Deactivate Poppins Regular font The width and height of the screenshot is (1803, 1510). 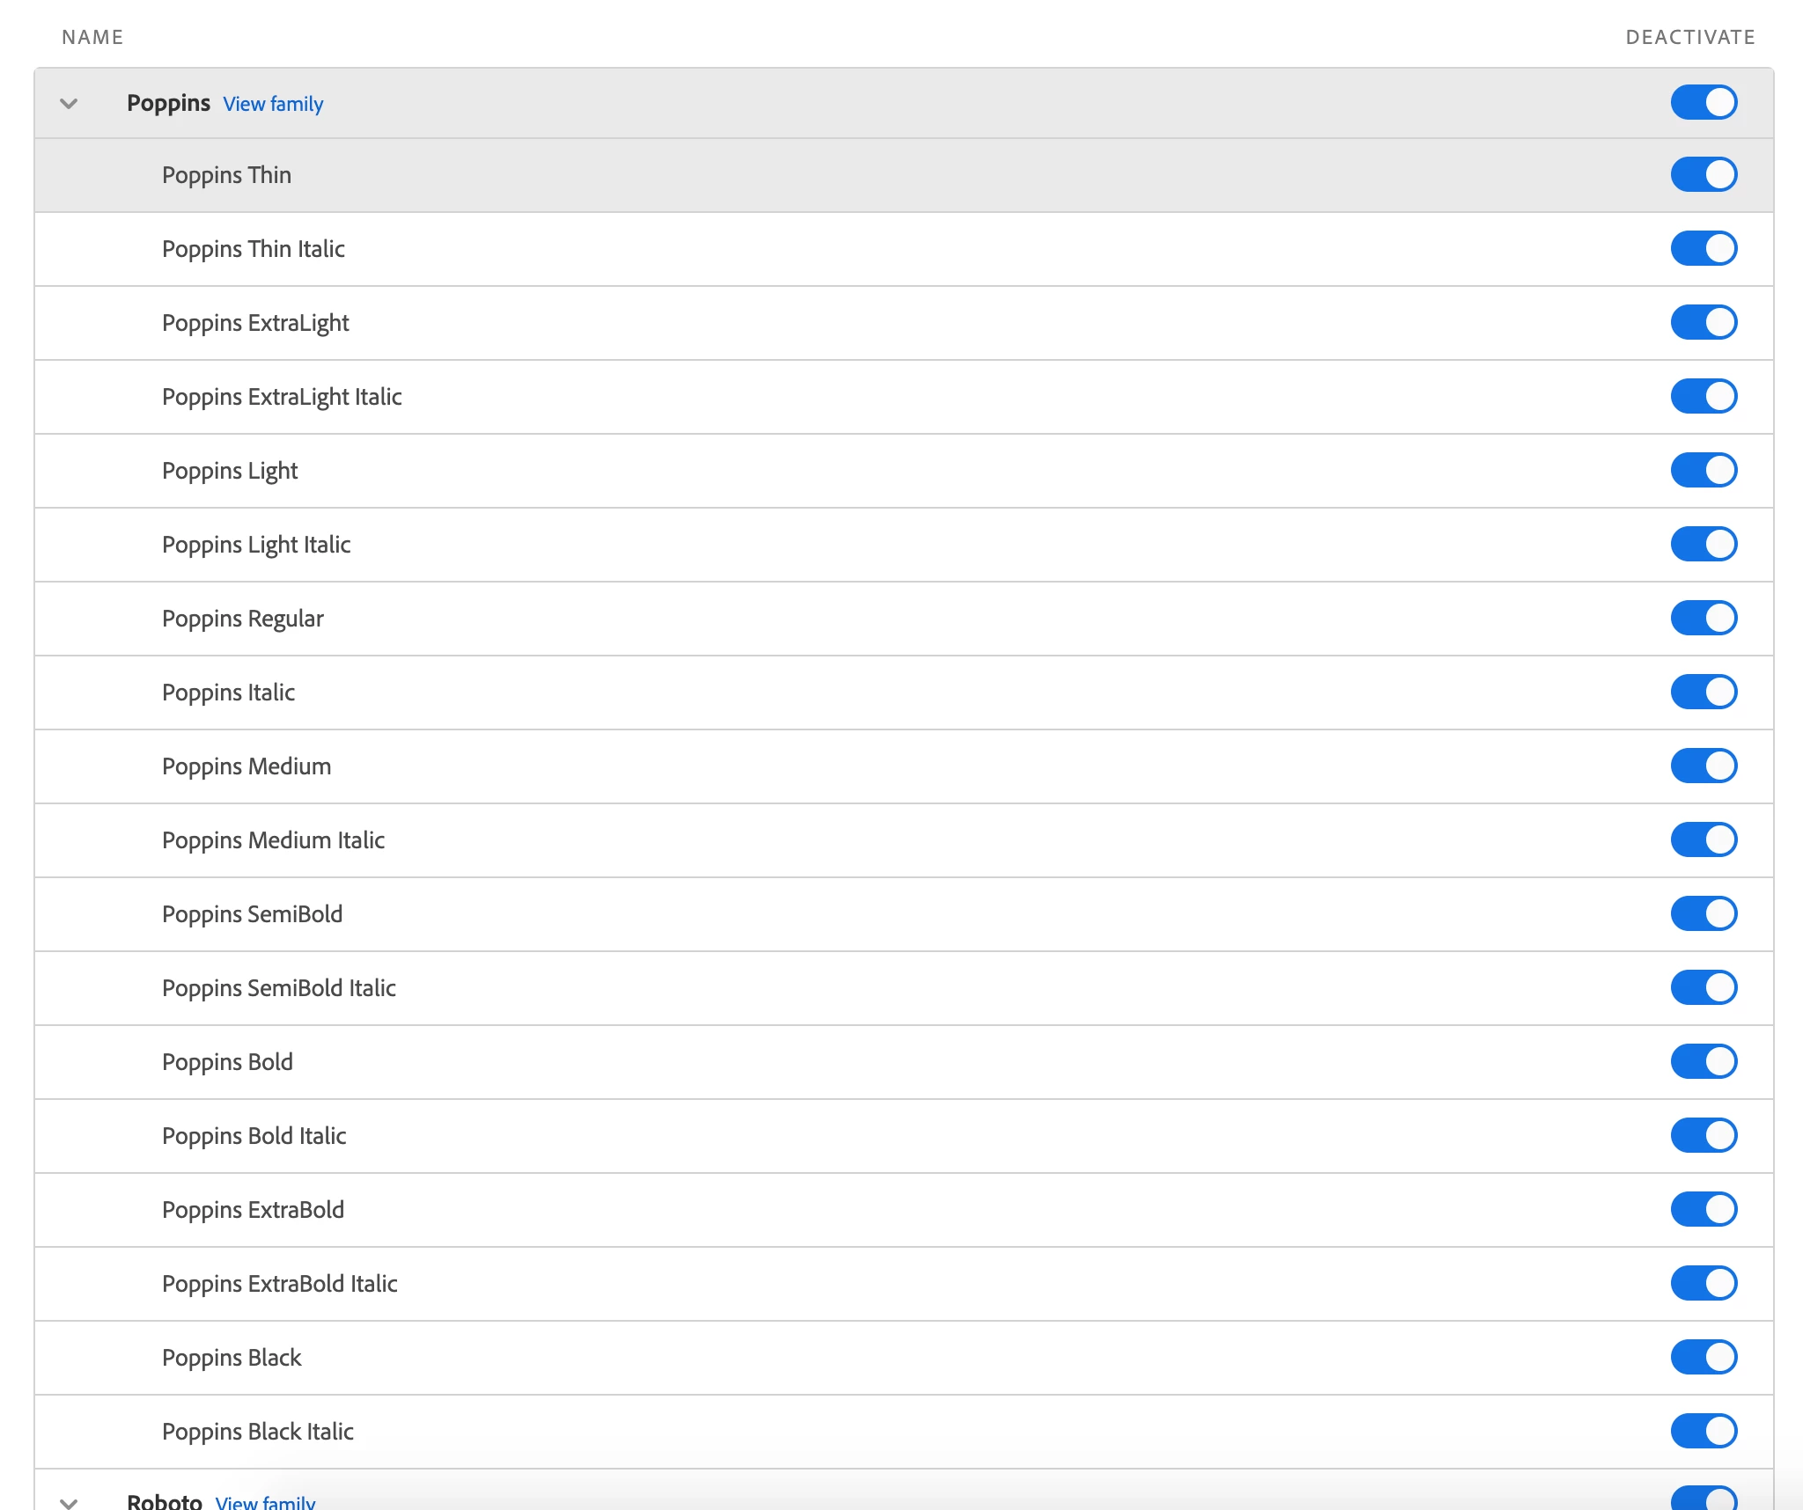[1704, 618]
